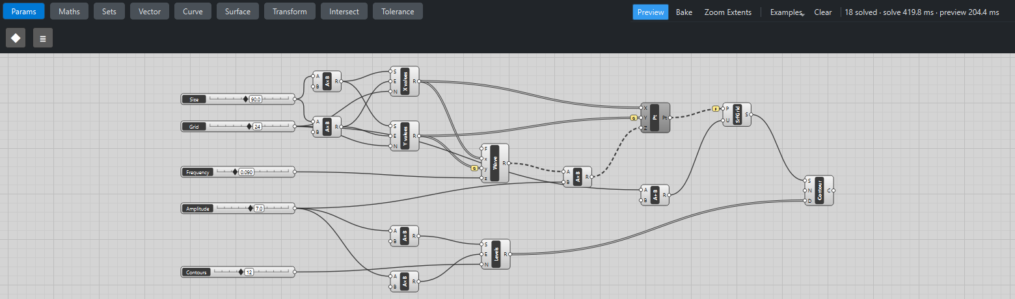Image resolution: width=1015 pixels, height=299 pixels.
Task: Click the Size slider value 90.0
Action: click(256, 99)
